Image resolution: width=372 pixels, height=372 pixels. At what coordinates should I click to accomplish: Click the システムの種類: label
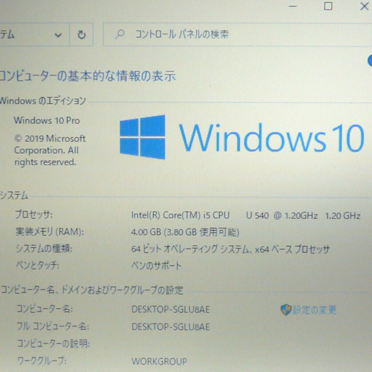tap(43, 248)
